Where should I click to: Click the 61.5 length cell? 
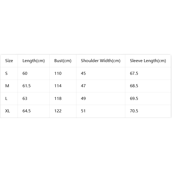click(26, 86)
